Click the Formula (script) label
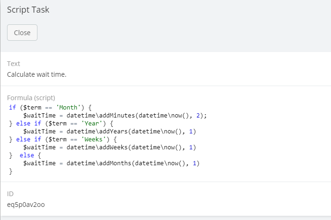The height and width of the screenshot is (220, 331). pos(31,98)
